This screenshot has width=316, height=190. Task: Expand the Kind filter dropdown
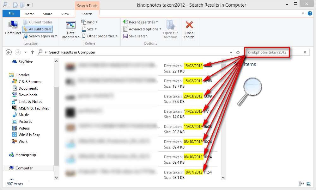tap(89, 22)
